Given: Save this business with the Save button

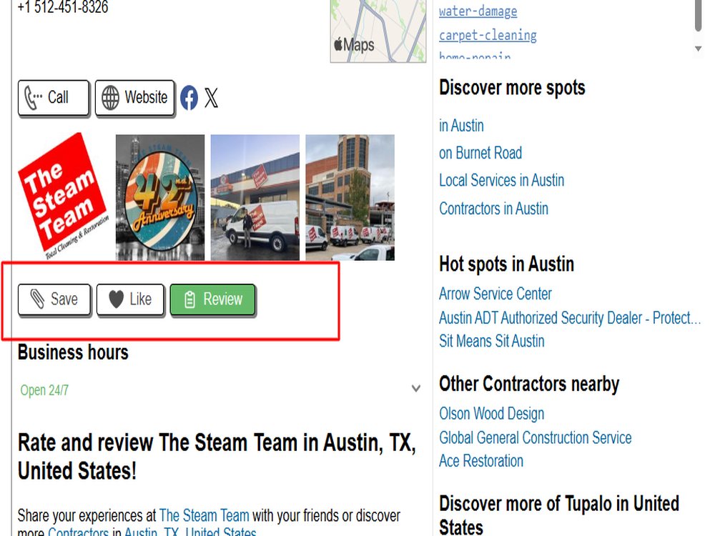Looking at the screenshot, I should coord(54,299).
